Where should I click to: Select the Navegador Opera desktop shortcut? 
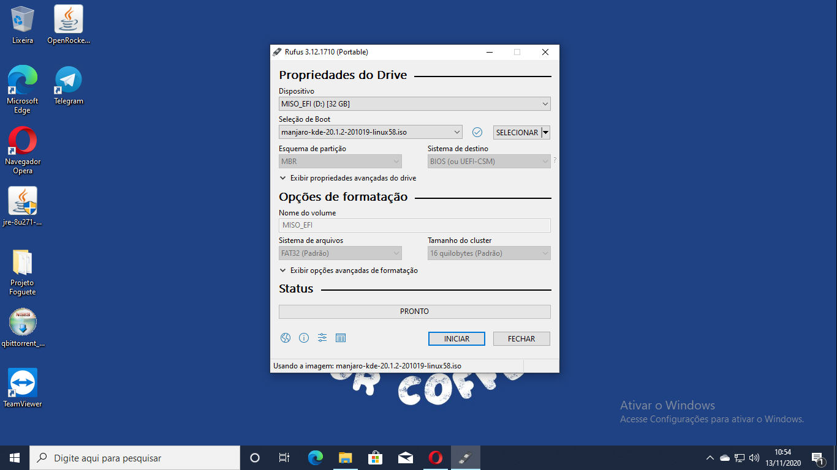[x=23, y=150]
